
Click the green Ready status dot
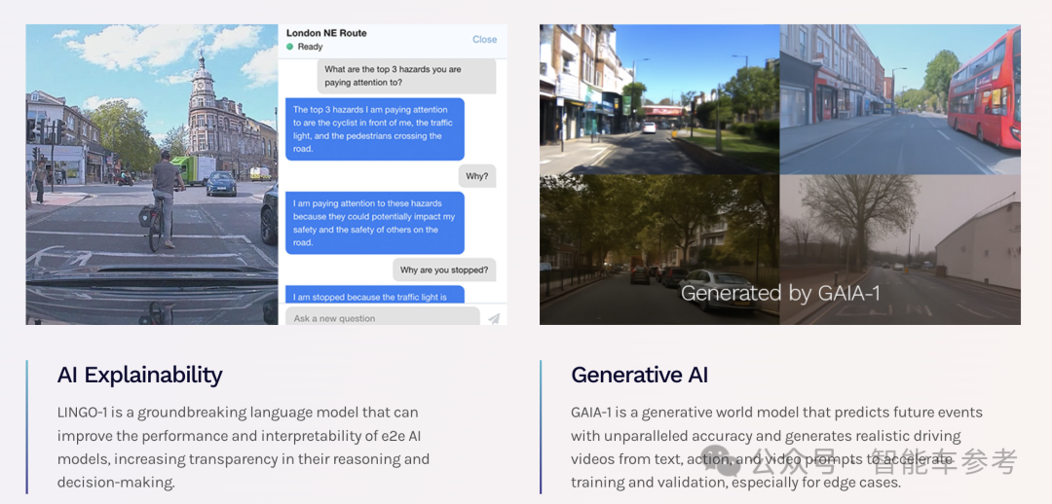pyautogui.click(x=290, y=47)
